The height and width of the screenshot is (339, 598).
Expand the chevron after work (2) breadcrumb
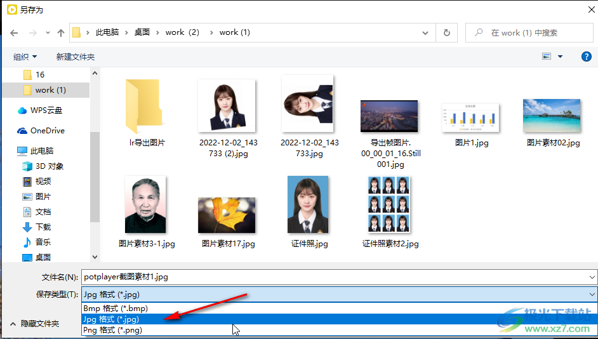[x=211, y=33]
